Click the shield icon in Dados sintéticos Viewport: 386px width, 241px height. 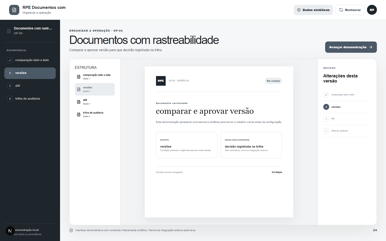[299, 10]
